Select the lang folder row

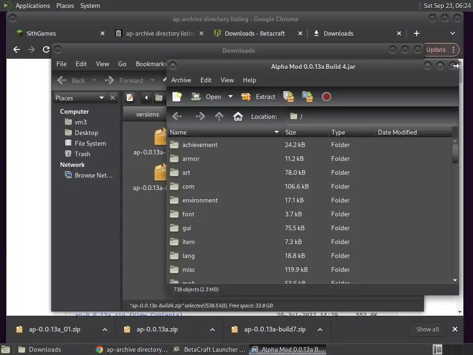pos(309,256)
